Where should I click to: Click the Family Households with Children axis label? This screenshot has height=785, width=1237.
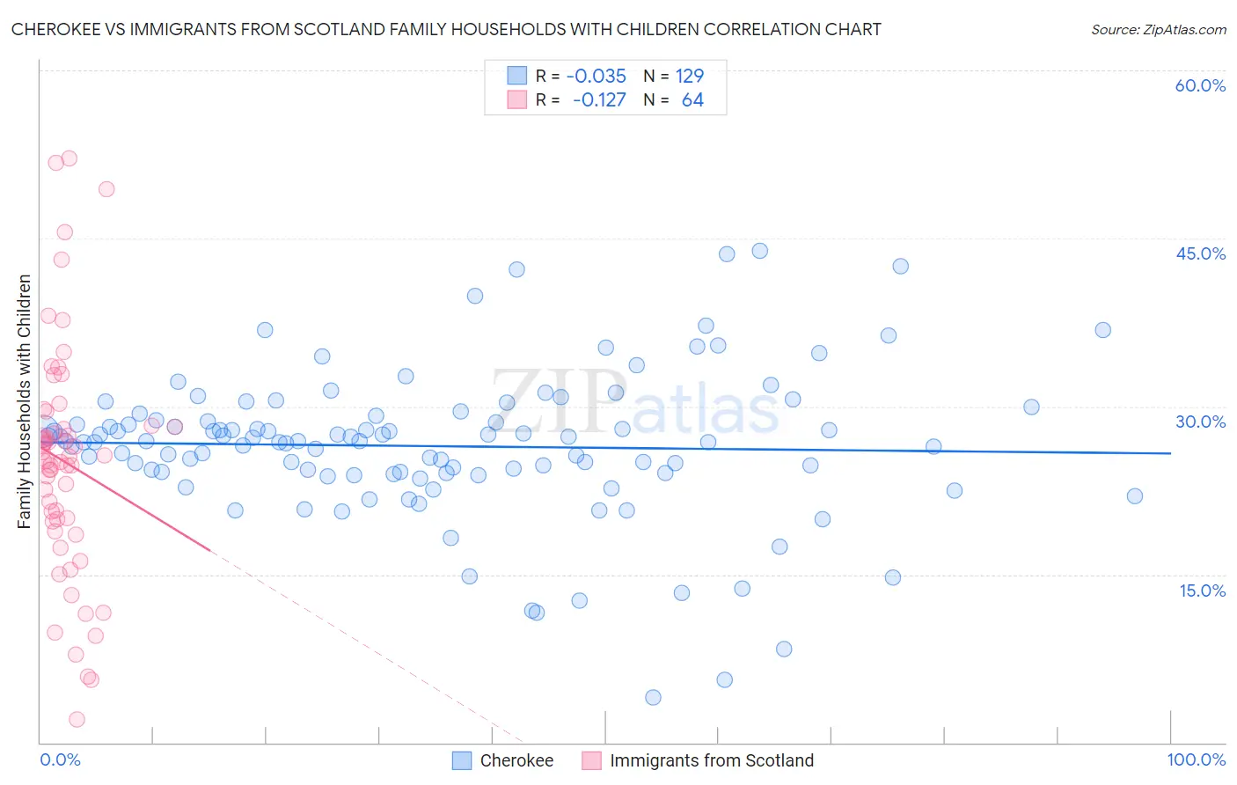pyautogui.click(x=24, y=401)
